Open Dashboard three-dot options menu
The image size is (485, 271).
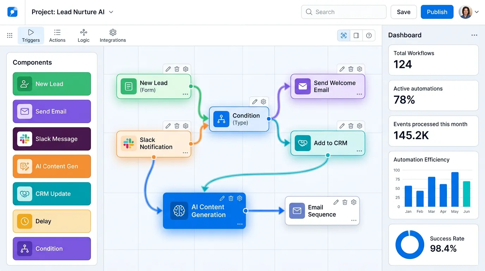(474, 35)
